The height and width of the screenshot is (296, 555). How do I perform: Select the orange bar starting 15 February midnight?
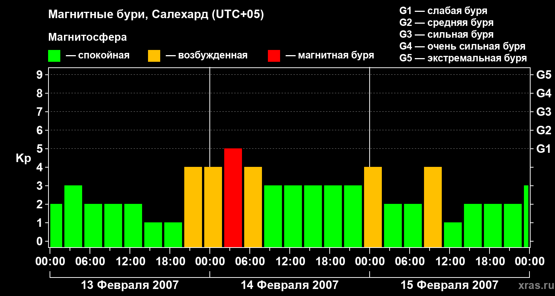pyautogui.click(x=373, y=207)
